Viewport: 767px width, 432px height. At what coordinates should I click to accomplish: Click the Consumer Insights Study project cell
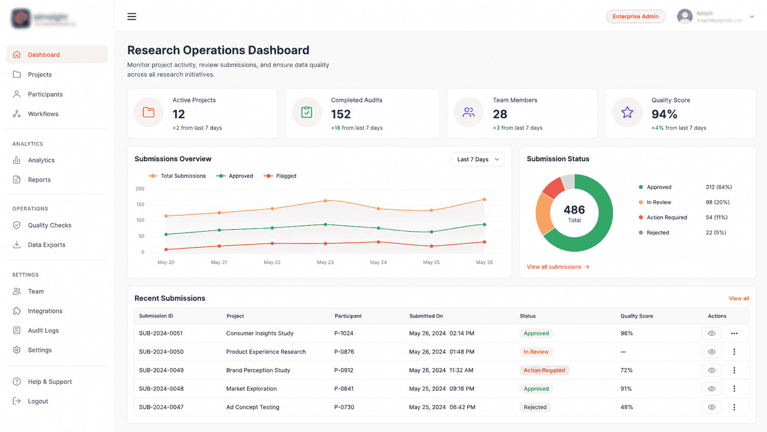260,333
